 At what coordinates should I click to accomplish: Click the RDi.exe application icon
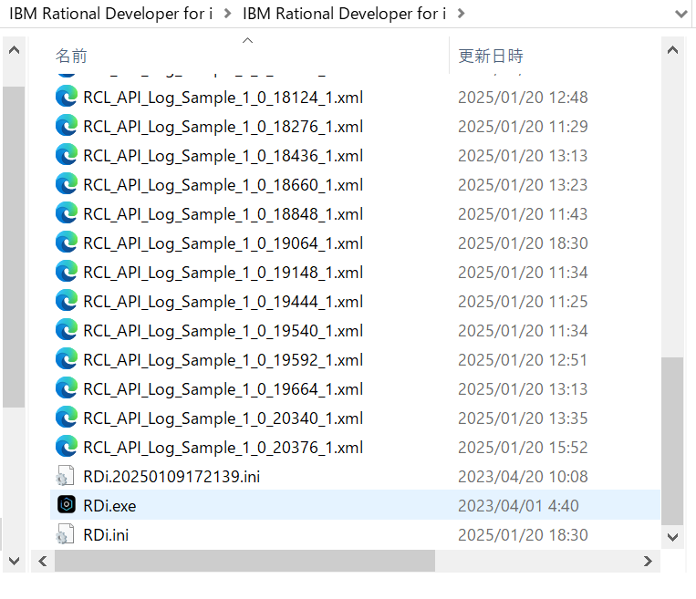point(67,505)
